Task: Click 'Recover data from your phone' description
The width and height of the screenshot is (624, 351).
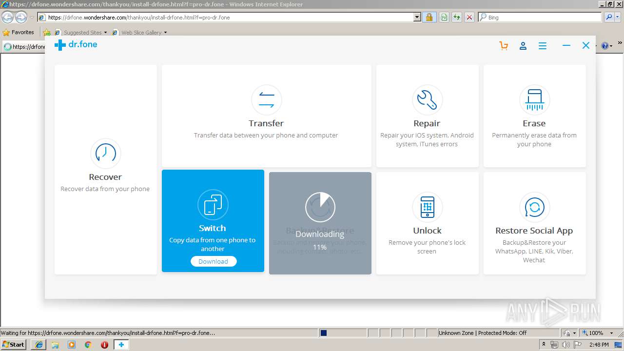Action: tap(105, 189)
